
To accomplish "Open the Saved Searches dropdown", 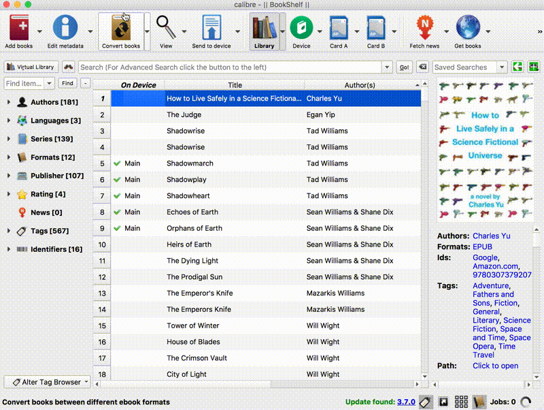I will point(502,67).
